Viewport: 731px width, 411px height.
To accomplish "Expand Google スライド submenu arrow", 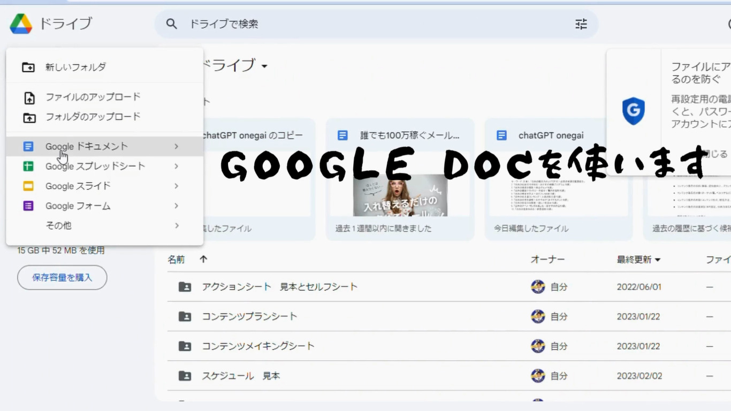I will pos(177,186).
